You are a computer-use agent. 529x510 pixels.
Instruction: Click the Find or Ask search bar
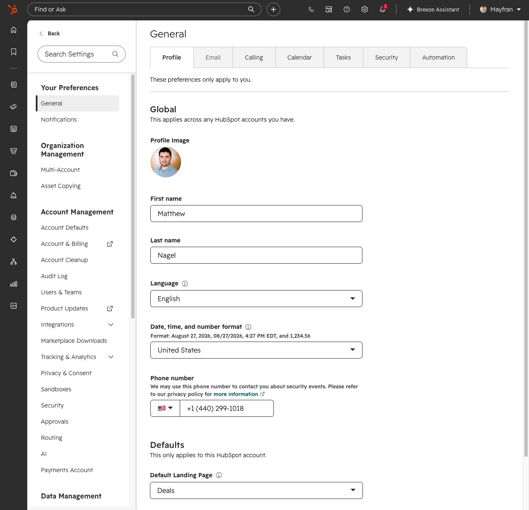(144, 9)
